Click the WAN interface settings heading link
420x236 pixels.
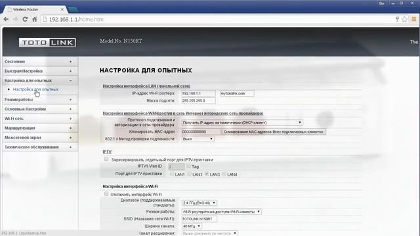point(183,113)
